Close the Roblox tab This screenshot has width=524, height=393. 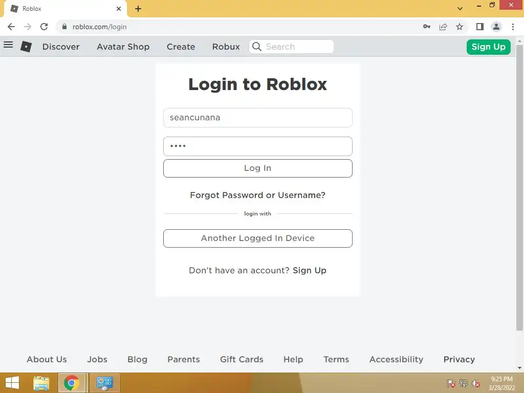click(x=119, y=9)
